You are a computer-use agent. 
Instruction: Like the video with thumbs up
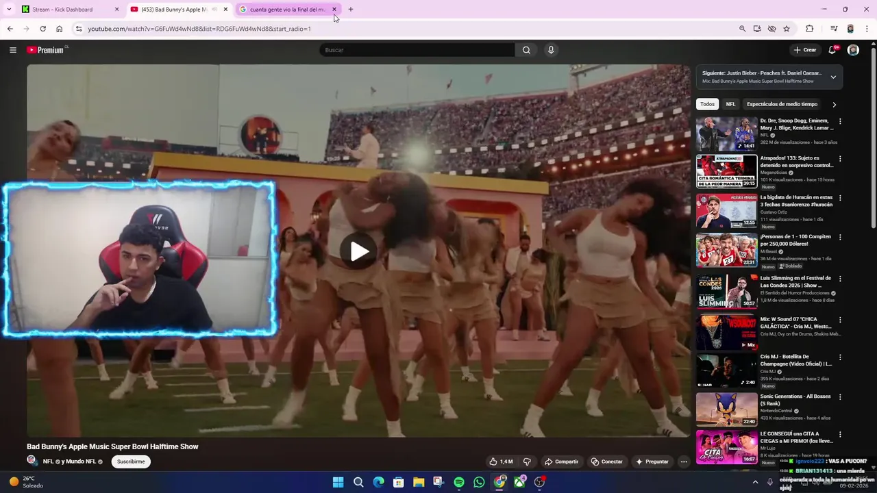501,462
